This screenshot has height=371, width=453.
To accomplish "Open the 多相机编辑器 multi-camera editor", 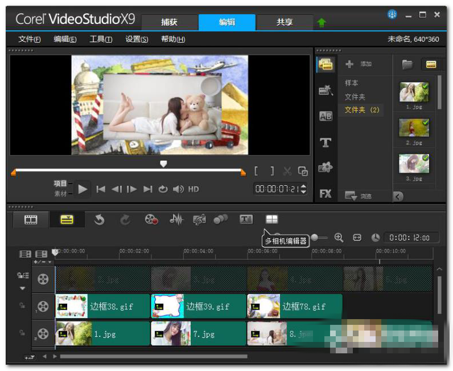I will point(271,219).
